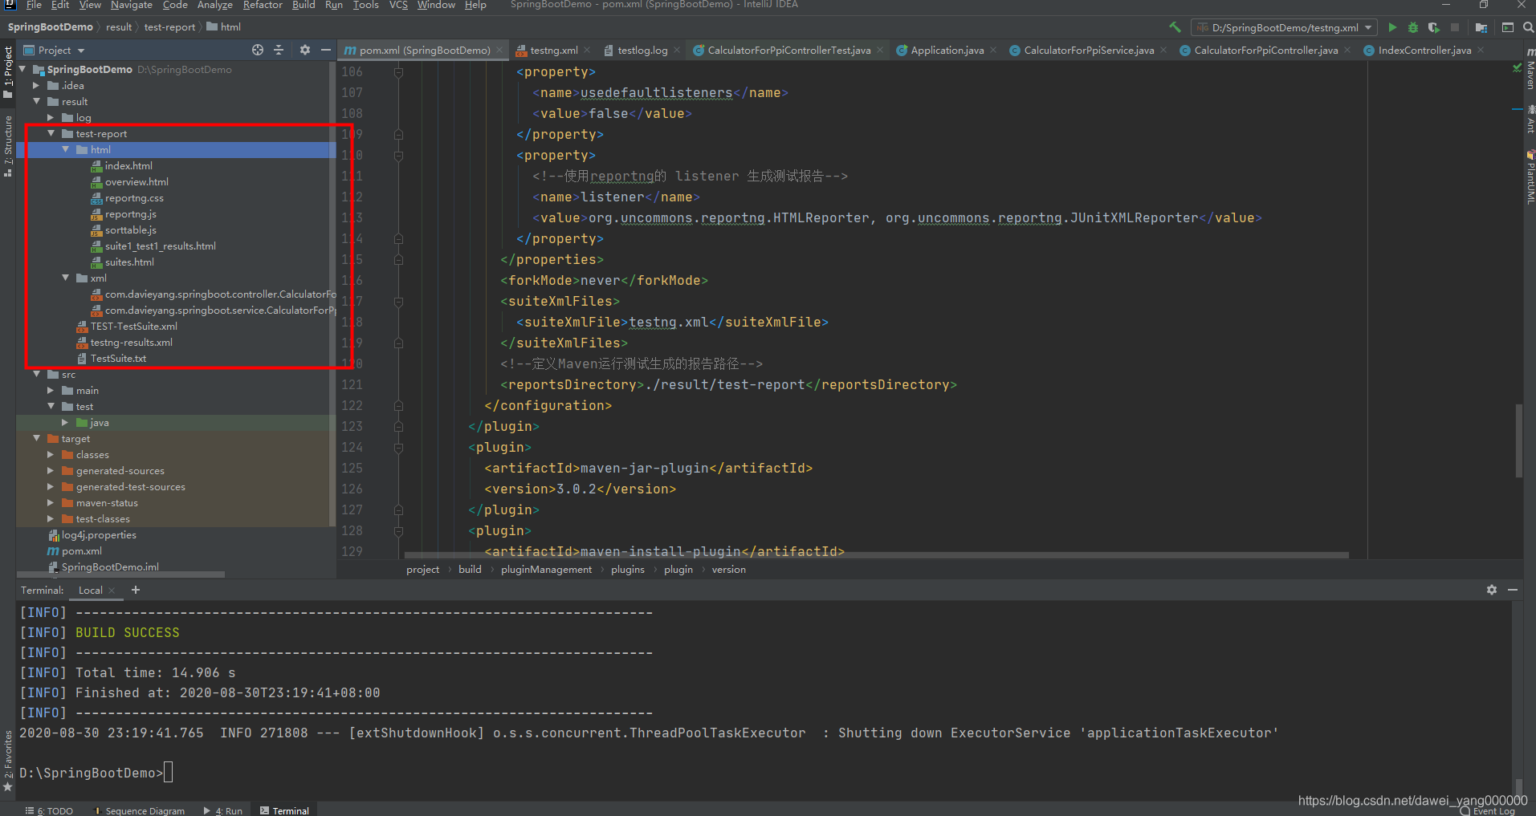
Task: Open index.html in project tree
Action: point(128,166)
